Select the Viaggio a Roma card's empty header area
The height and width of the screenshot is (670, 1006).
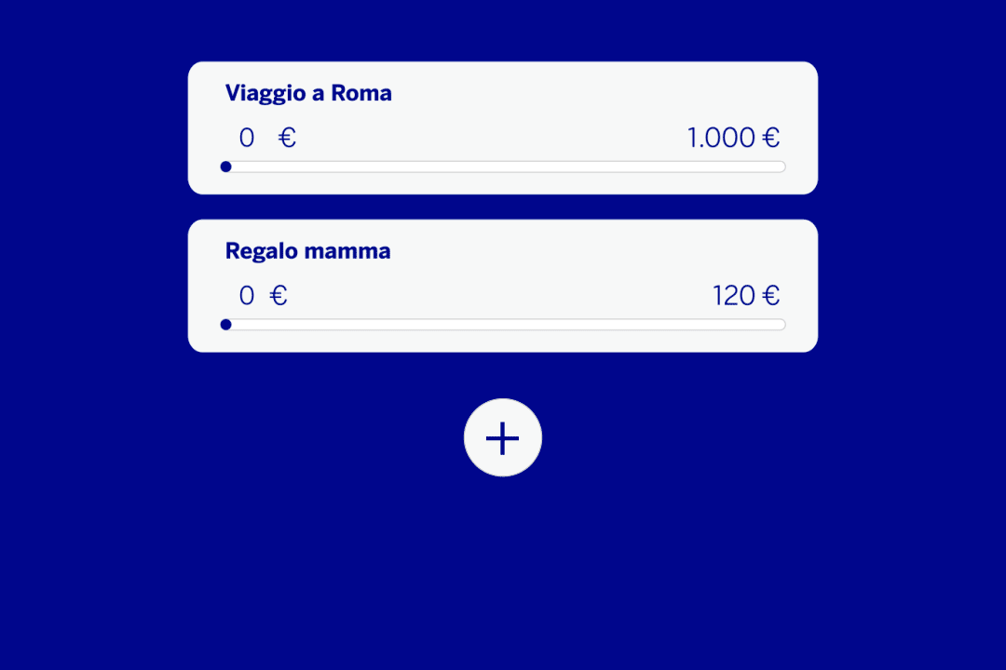point(605,91)
